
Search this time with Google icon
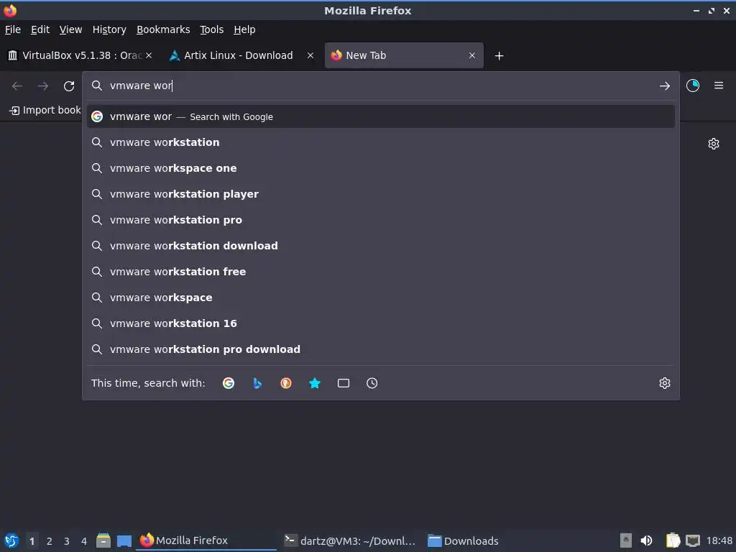point(229,383)
